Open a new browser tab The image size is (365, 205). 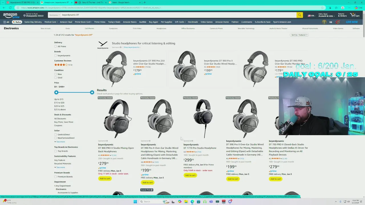pos(145,2)
